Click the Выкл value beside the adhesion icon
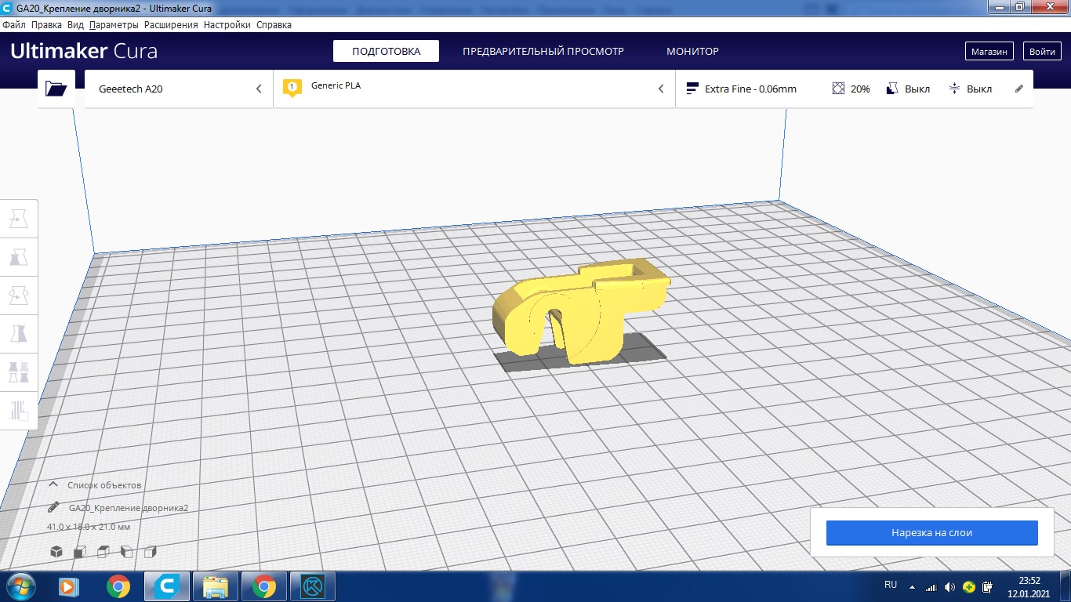1071x602 pixels. (979, 89)
